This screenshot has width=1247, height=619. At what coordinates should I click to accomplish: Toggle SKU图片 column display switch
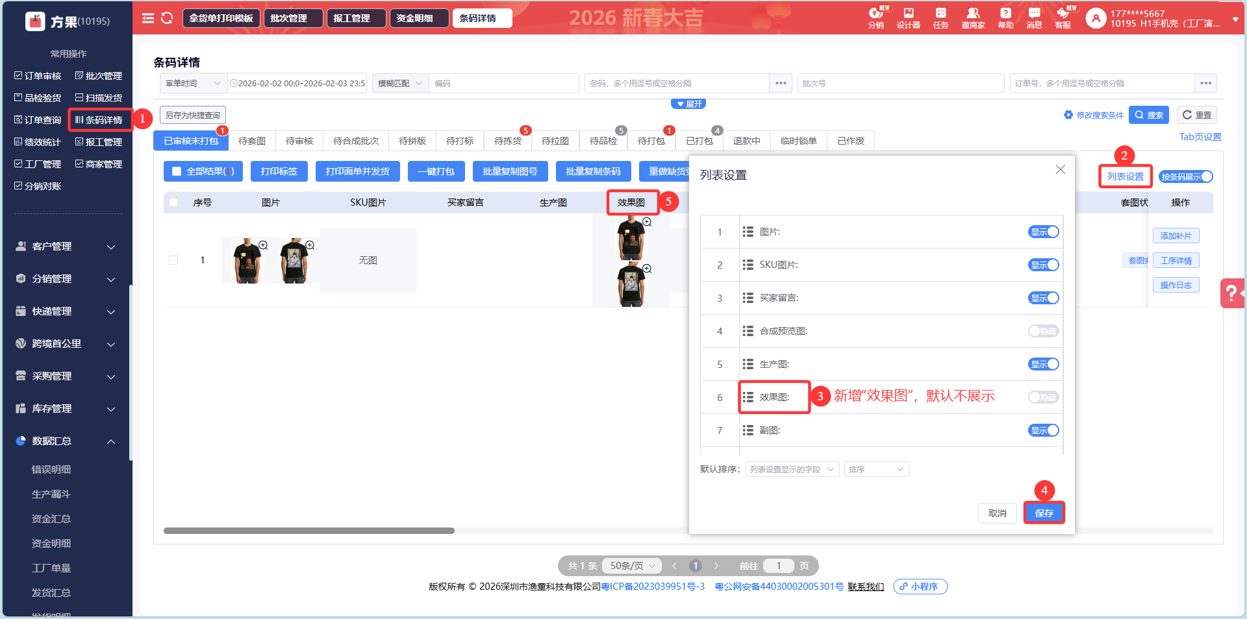(1044, 265)
